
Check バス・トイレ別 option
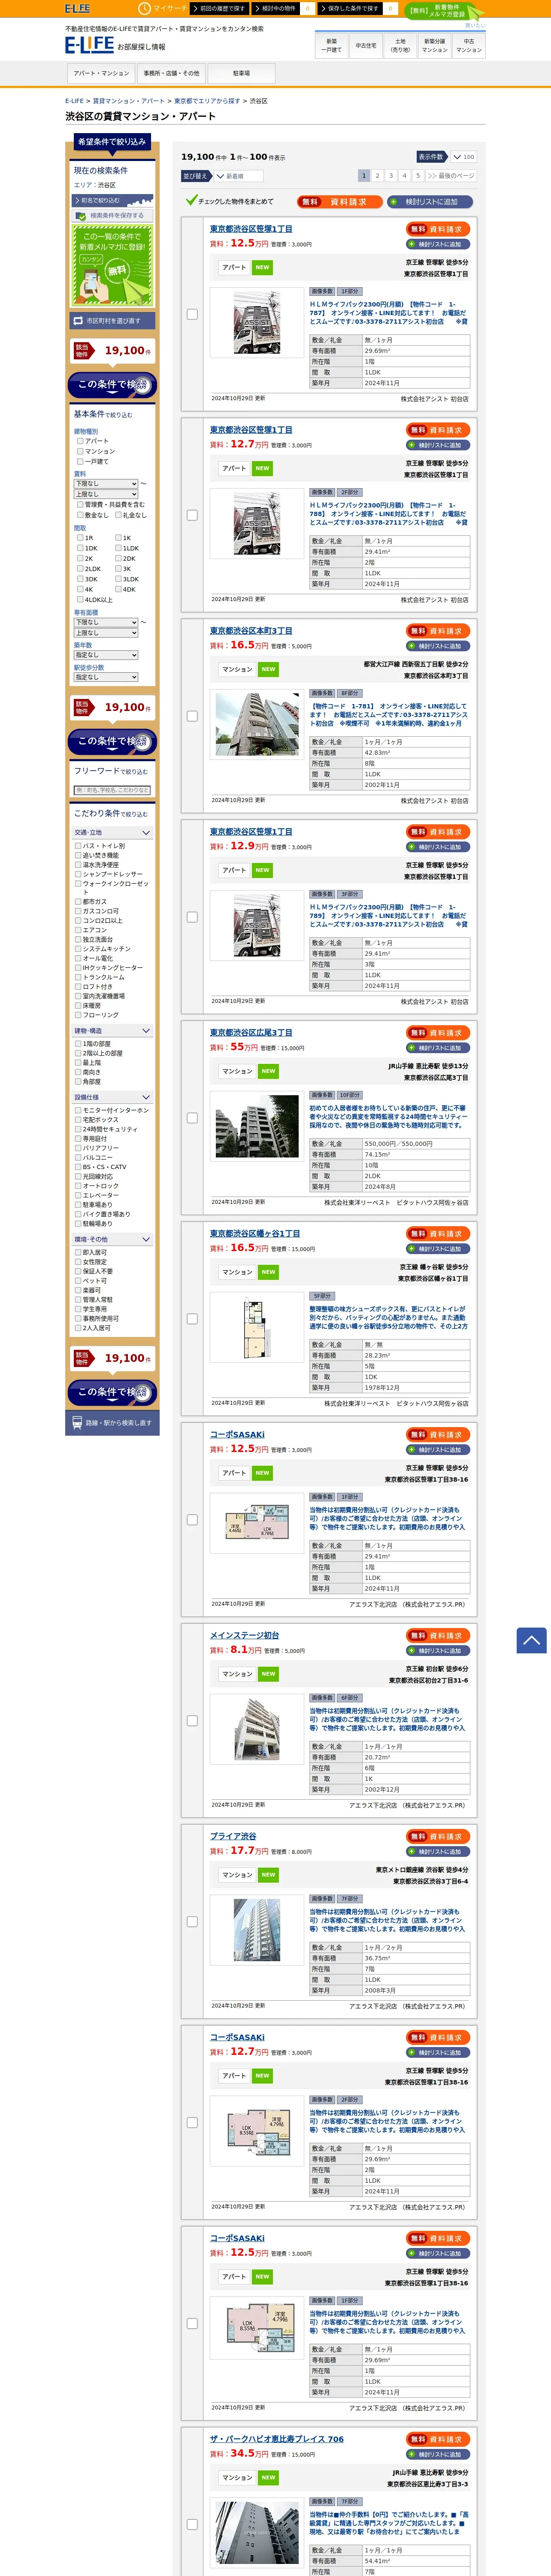[x=78, y=846]
